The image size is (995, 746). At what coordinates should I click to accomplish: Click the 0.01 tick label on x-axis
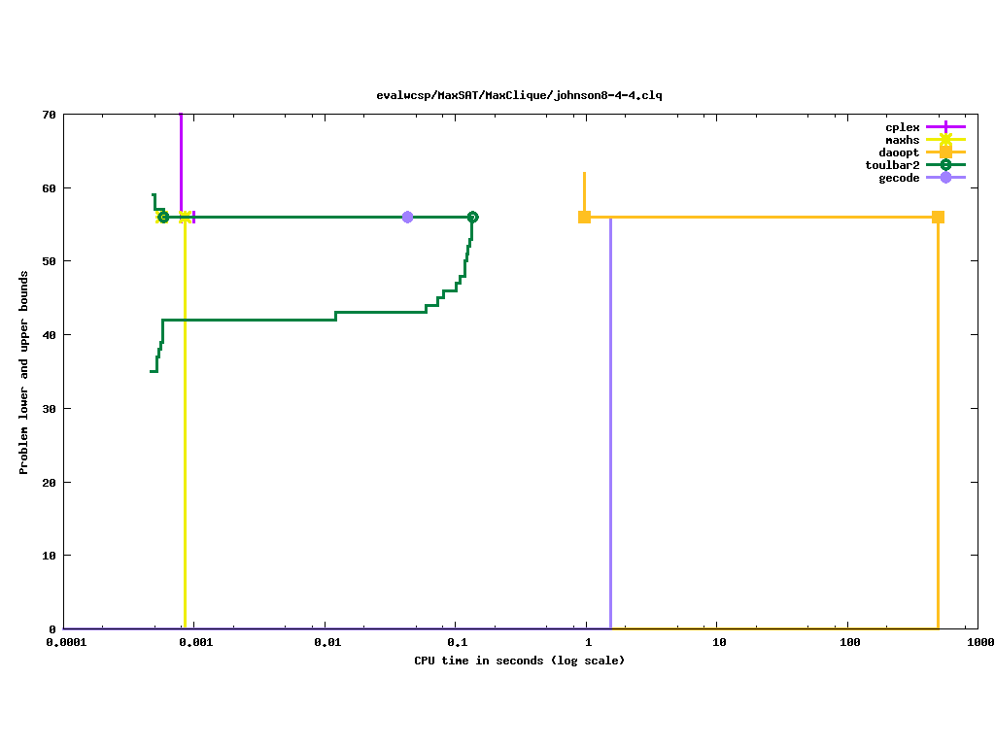326,642
